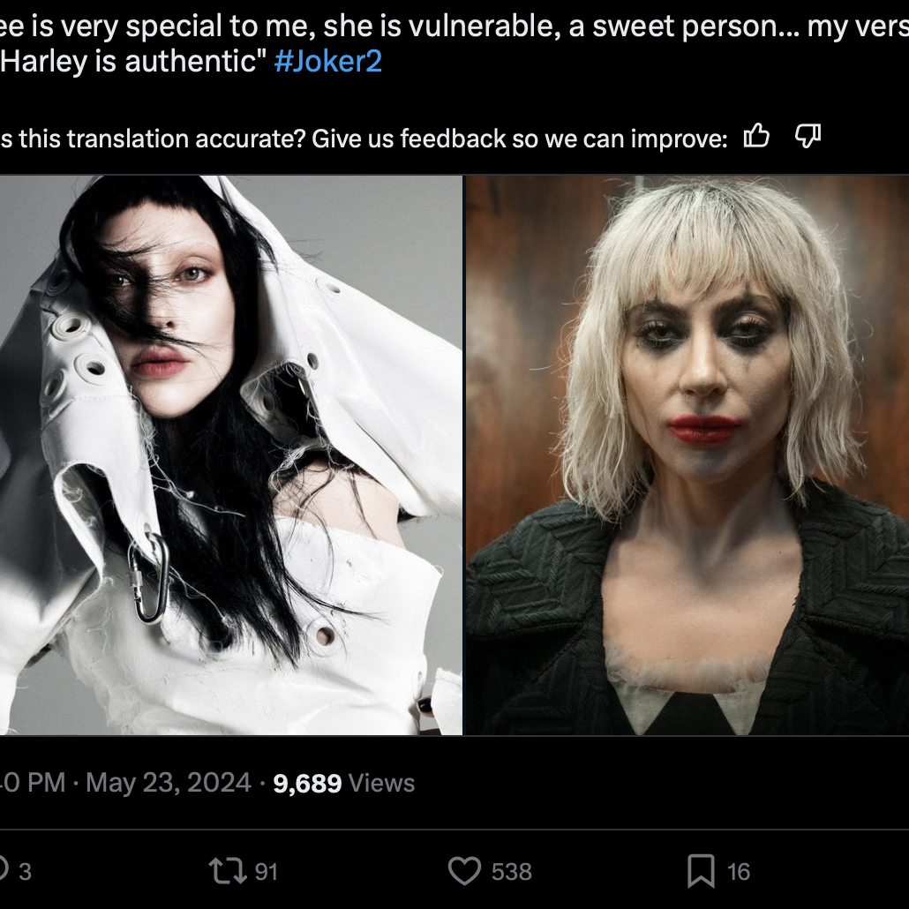Screen dimensions: 909x909
Task: Click the thumbs up feedback icon
Action: pyautogui.click(x=756, y=137)
